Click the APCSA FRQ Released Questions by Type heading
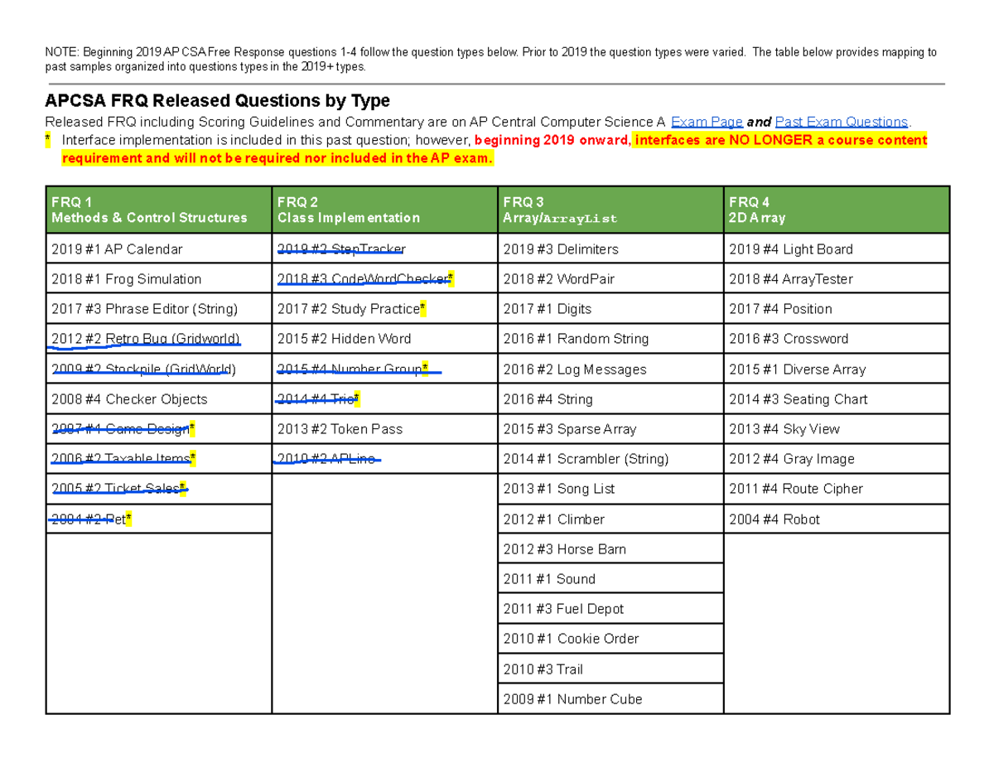This screenshot has height=768, width=994. [x=217, y=100]
